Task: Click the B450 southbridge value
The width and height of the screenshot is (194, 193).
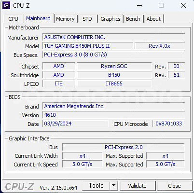Action: click(x=114, y=75)
